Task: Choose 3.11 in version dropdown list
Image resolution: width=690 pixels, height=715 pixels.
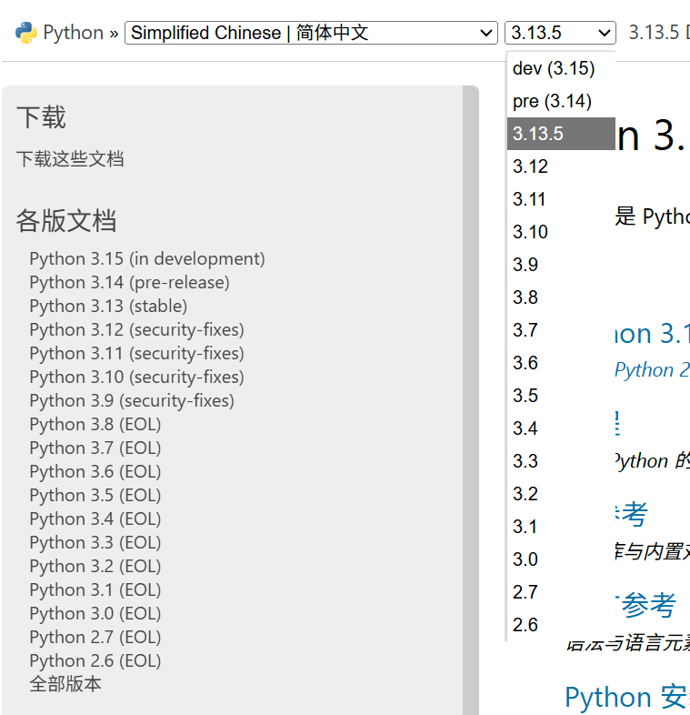Action: click(x=561, y=199)
